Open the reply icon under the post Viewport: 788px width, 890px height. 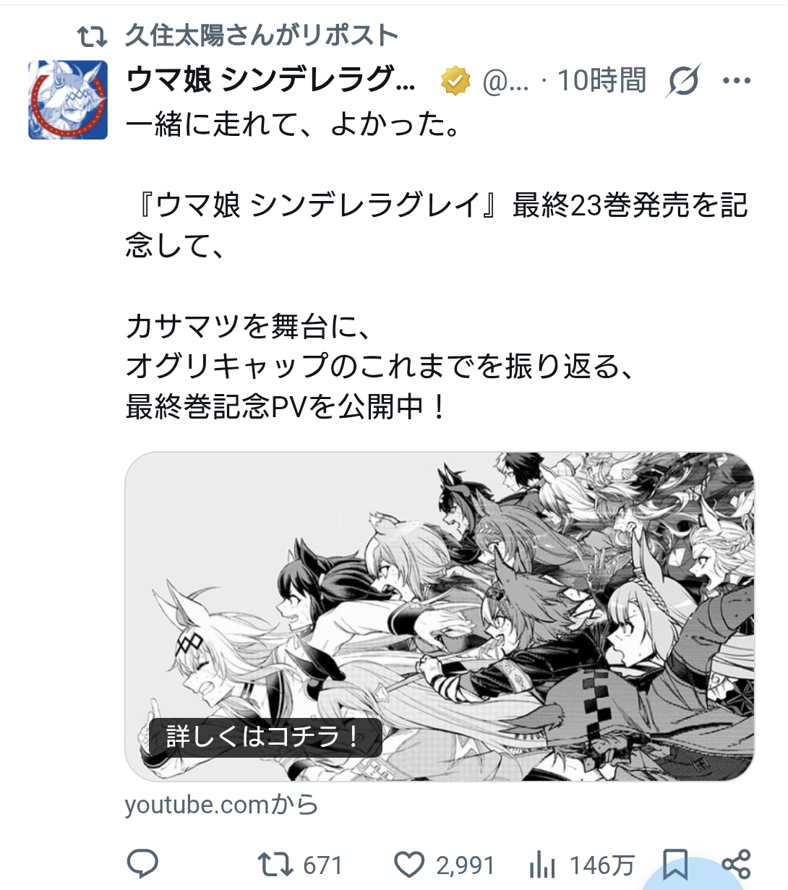[142, 863]
